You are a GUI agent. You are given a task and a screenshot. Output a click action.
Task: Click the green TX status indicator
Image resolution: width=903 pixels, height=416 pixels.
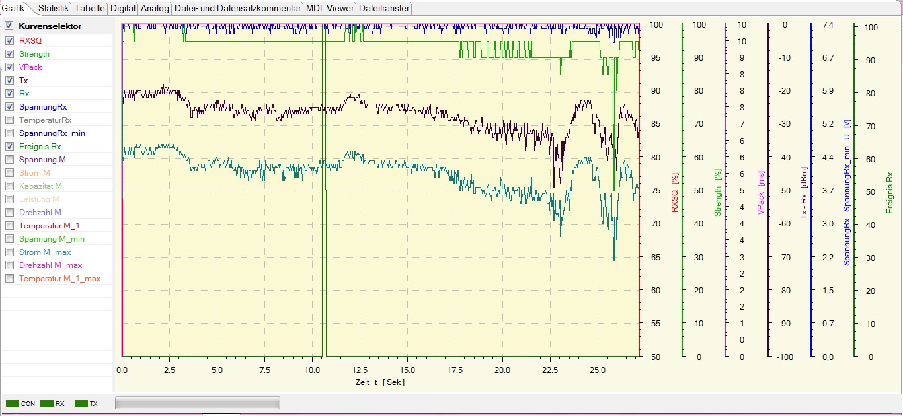click(81, 403)
